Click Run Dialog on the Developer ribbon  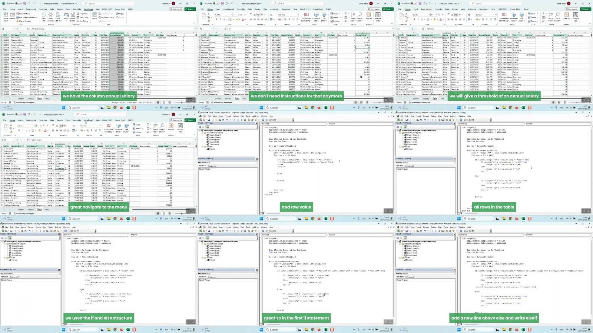point(83,21)
